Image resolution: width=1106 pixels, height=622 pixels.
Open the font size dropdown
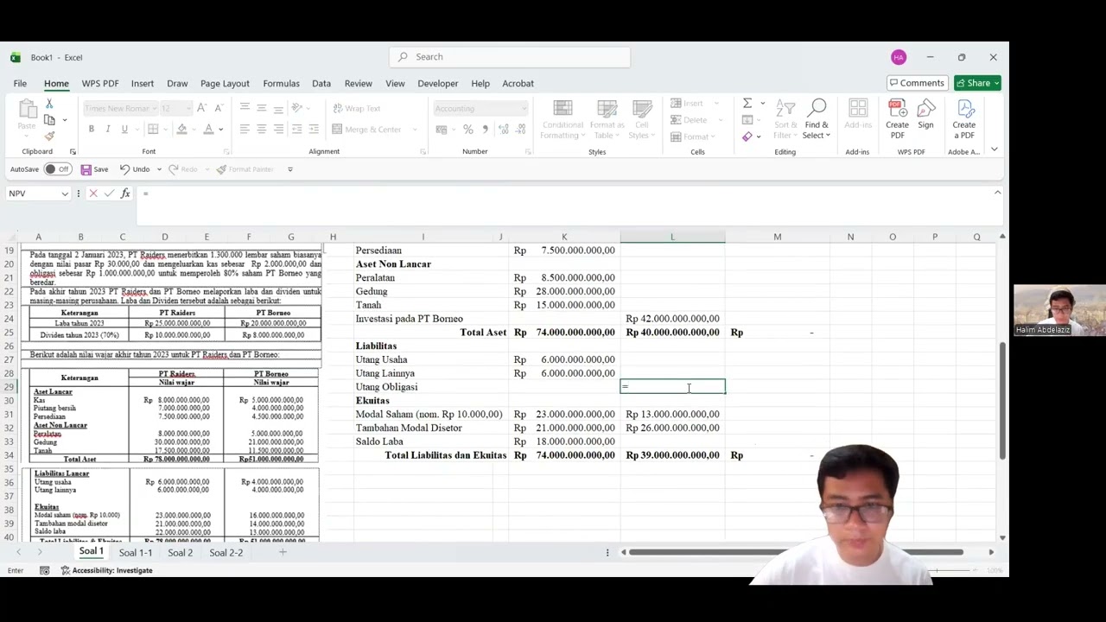pos(189,108)
